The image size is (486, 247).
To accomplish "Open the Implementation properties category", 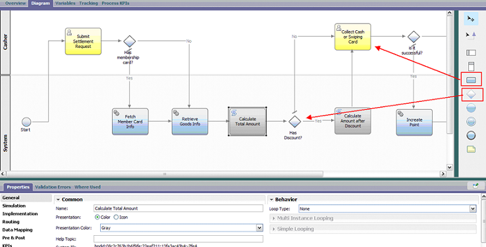I will (20, 213).
